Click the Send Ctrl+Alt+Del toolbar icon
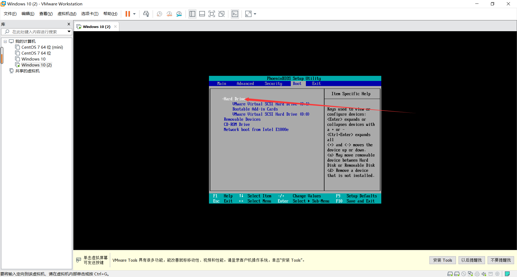This screenshot has height=277, width=517. (146, 14)
